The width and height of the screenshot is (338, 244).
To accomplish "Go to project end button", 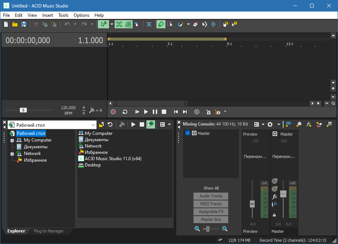I will (x=185, y=112).
